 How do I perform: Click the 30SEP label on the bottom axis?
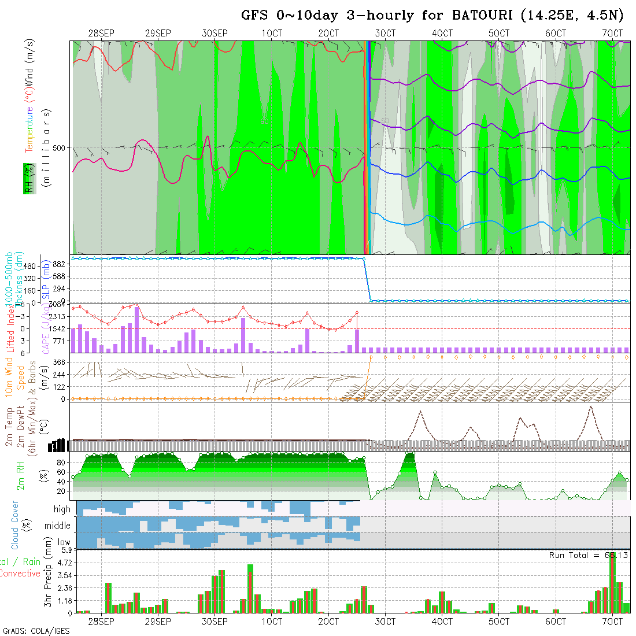pyautogui.click(x=215, y=622)
